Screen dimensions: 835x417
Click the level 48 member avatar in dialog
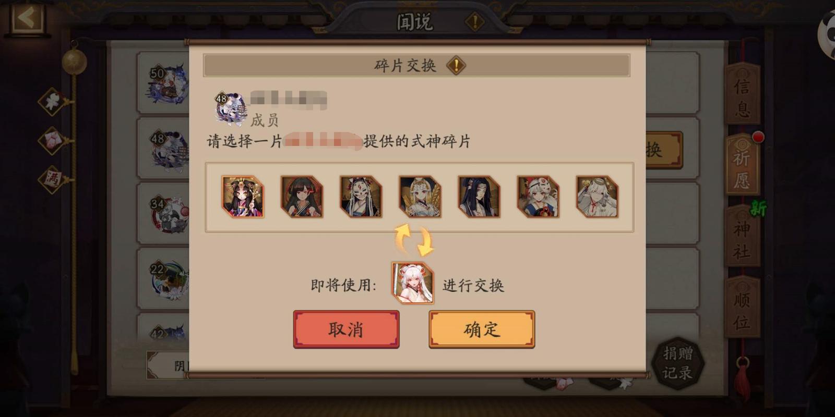tap(231, 108)
